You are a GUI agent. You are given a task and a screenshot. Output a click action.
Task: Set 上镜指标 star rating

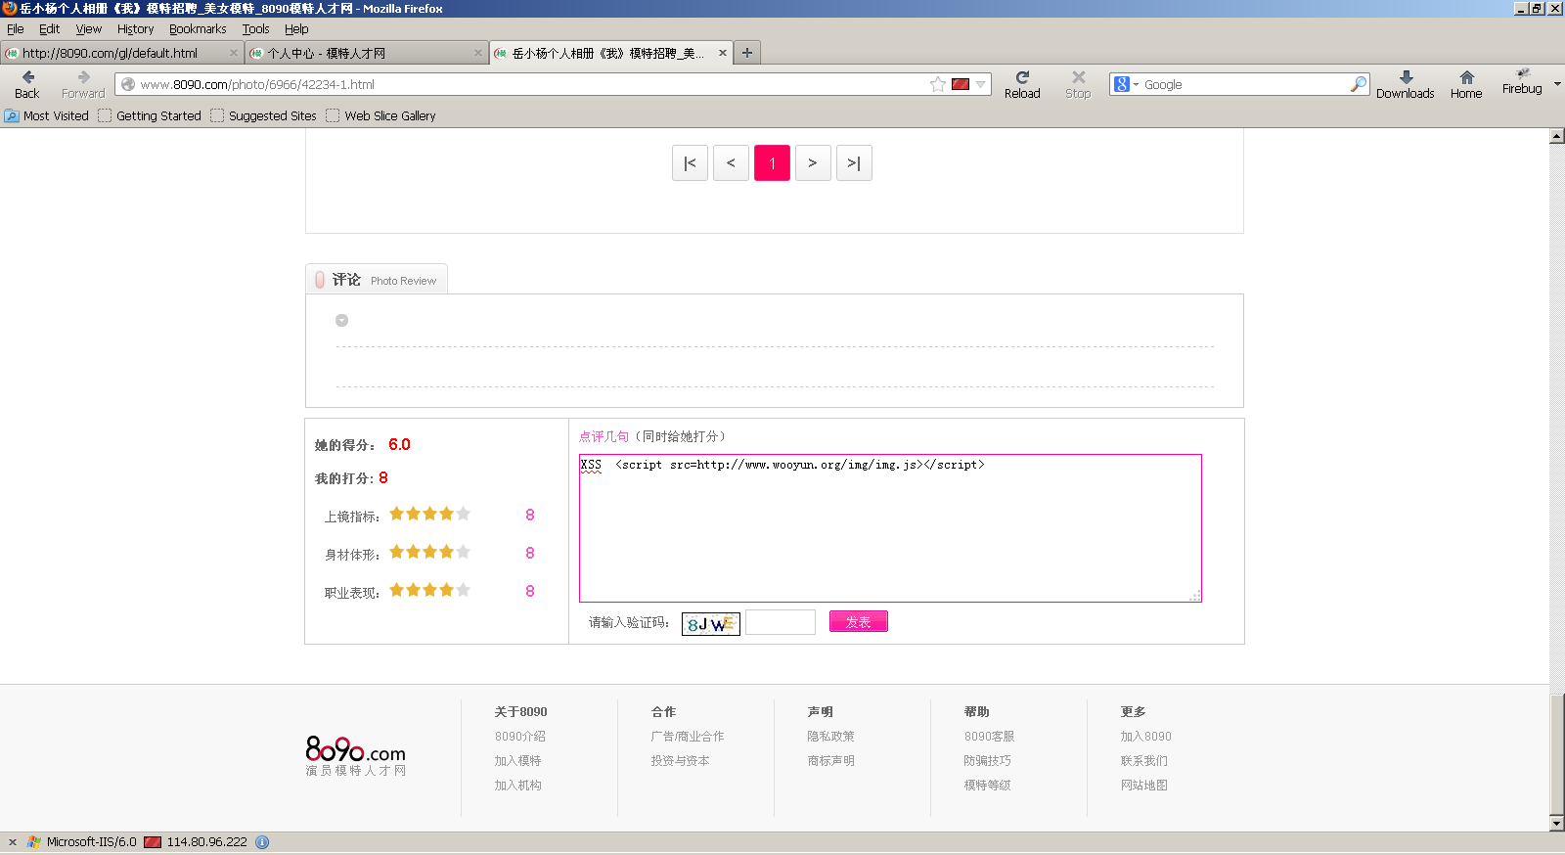pos(430,514)
